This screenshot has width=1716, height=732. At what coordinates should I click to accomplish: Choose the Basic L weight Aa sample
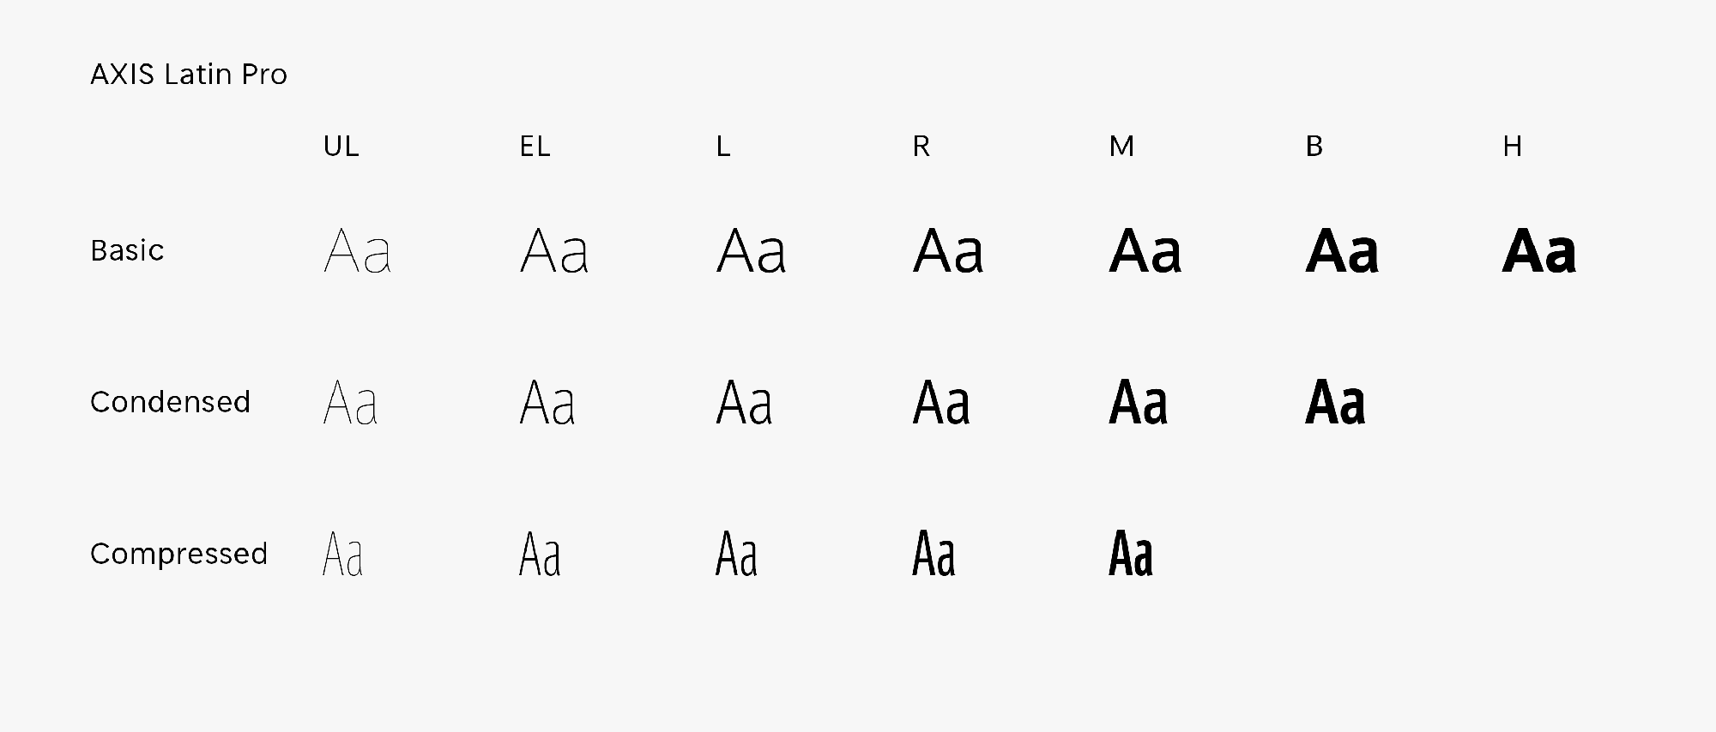[x=751, y=250]
